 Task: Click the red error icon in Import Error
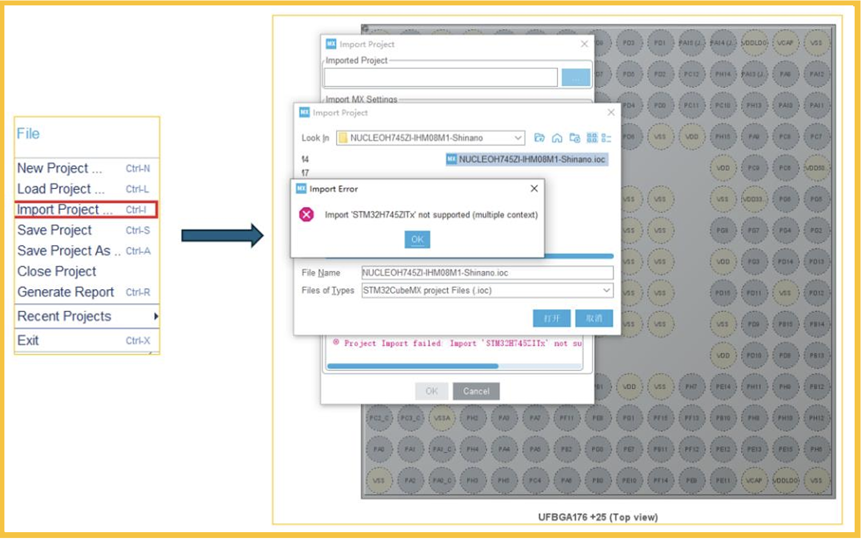pos(306,215)
